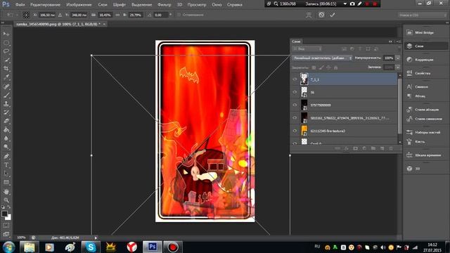Viewport: 450px width, 253px height.
Task: Select the Hand tool
Action: click(6, 192)
